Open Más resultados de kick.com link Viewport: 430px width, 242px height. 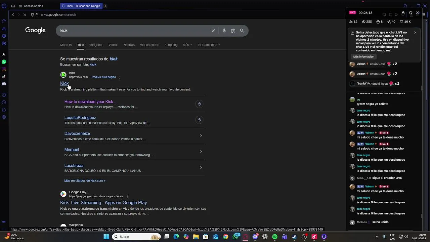[85, 181]
